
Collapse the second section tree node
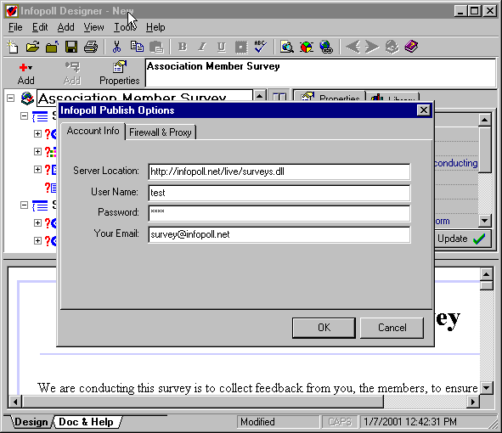24,205
